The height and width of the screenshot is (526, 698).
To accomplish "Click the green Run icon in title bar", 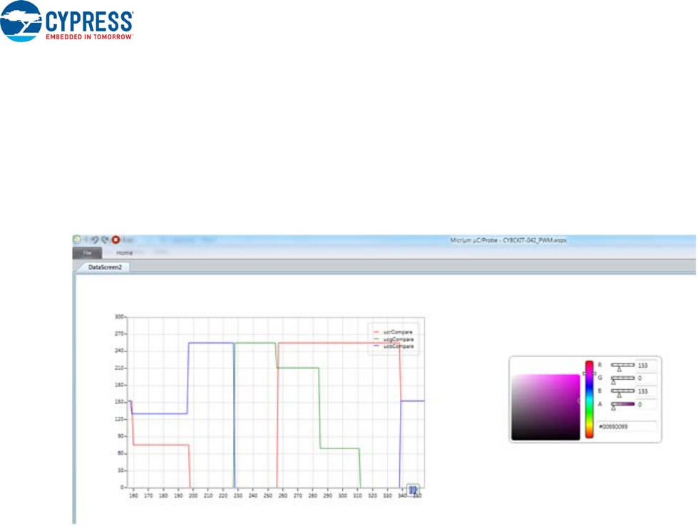I will [77, 240].
